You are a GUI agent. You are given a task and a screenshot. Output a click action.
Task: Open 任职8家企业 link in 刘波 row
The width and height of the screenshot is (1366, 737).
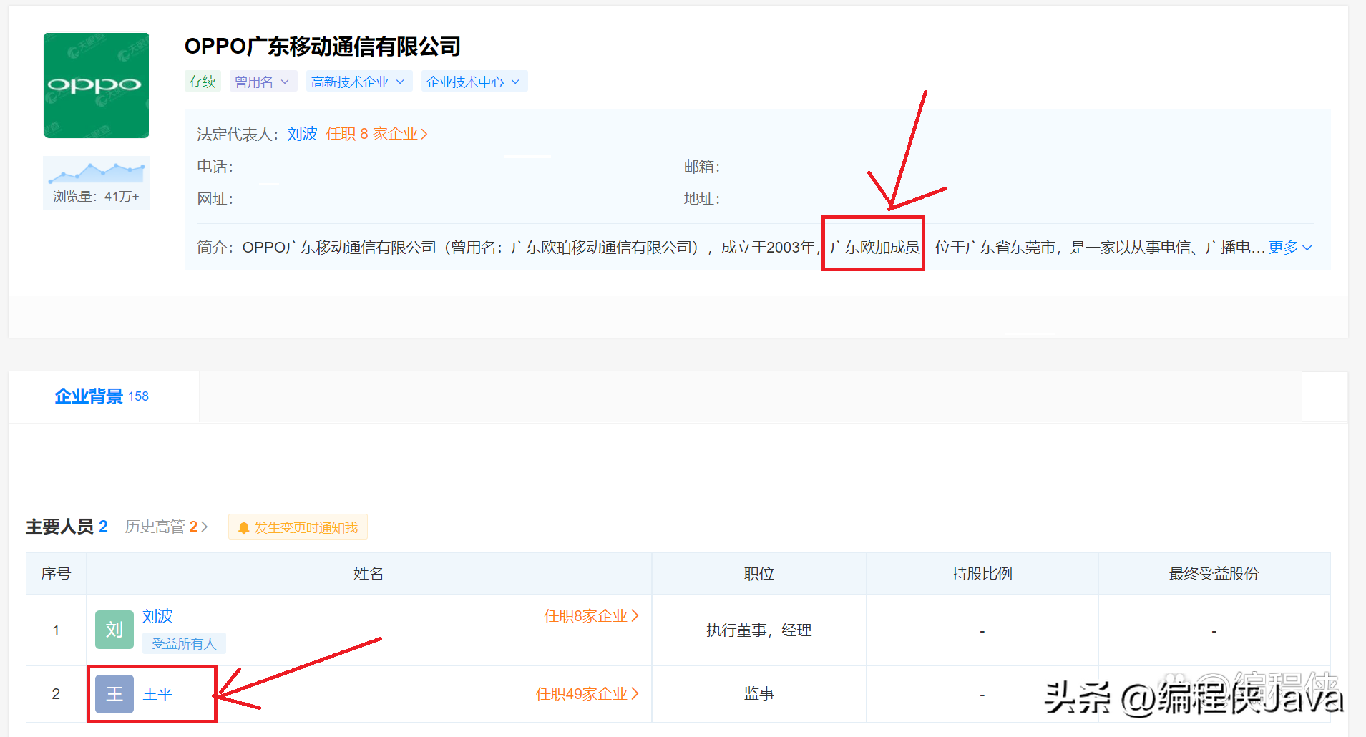(x=591, y=616)
